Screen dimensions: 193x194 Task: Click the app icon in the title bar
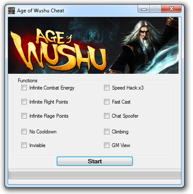pos(12,11)
